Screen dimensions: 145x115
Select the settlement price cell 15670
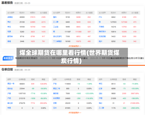pyautogui.click(x=78, y=41)
